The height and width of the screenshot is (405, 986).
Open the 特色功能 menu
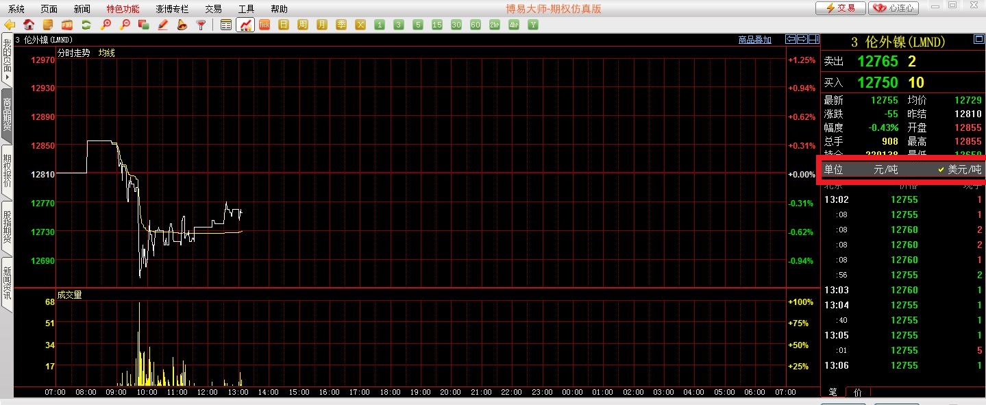pos(123,9)
